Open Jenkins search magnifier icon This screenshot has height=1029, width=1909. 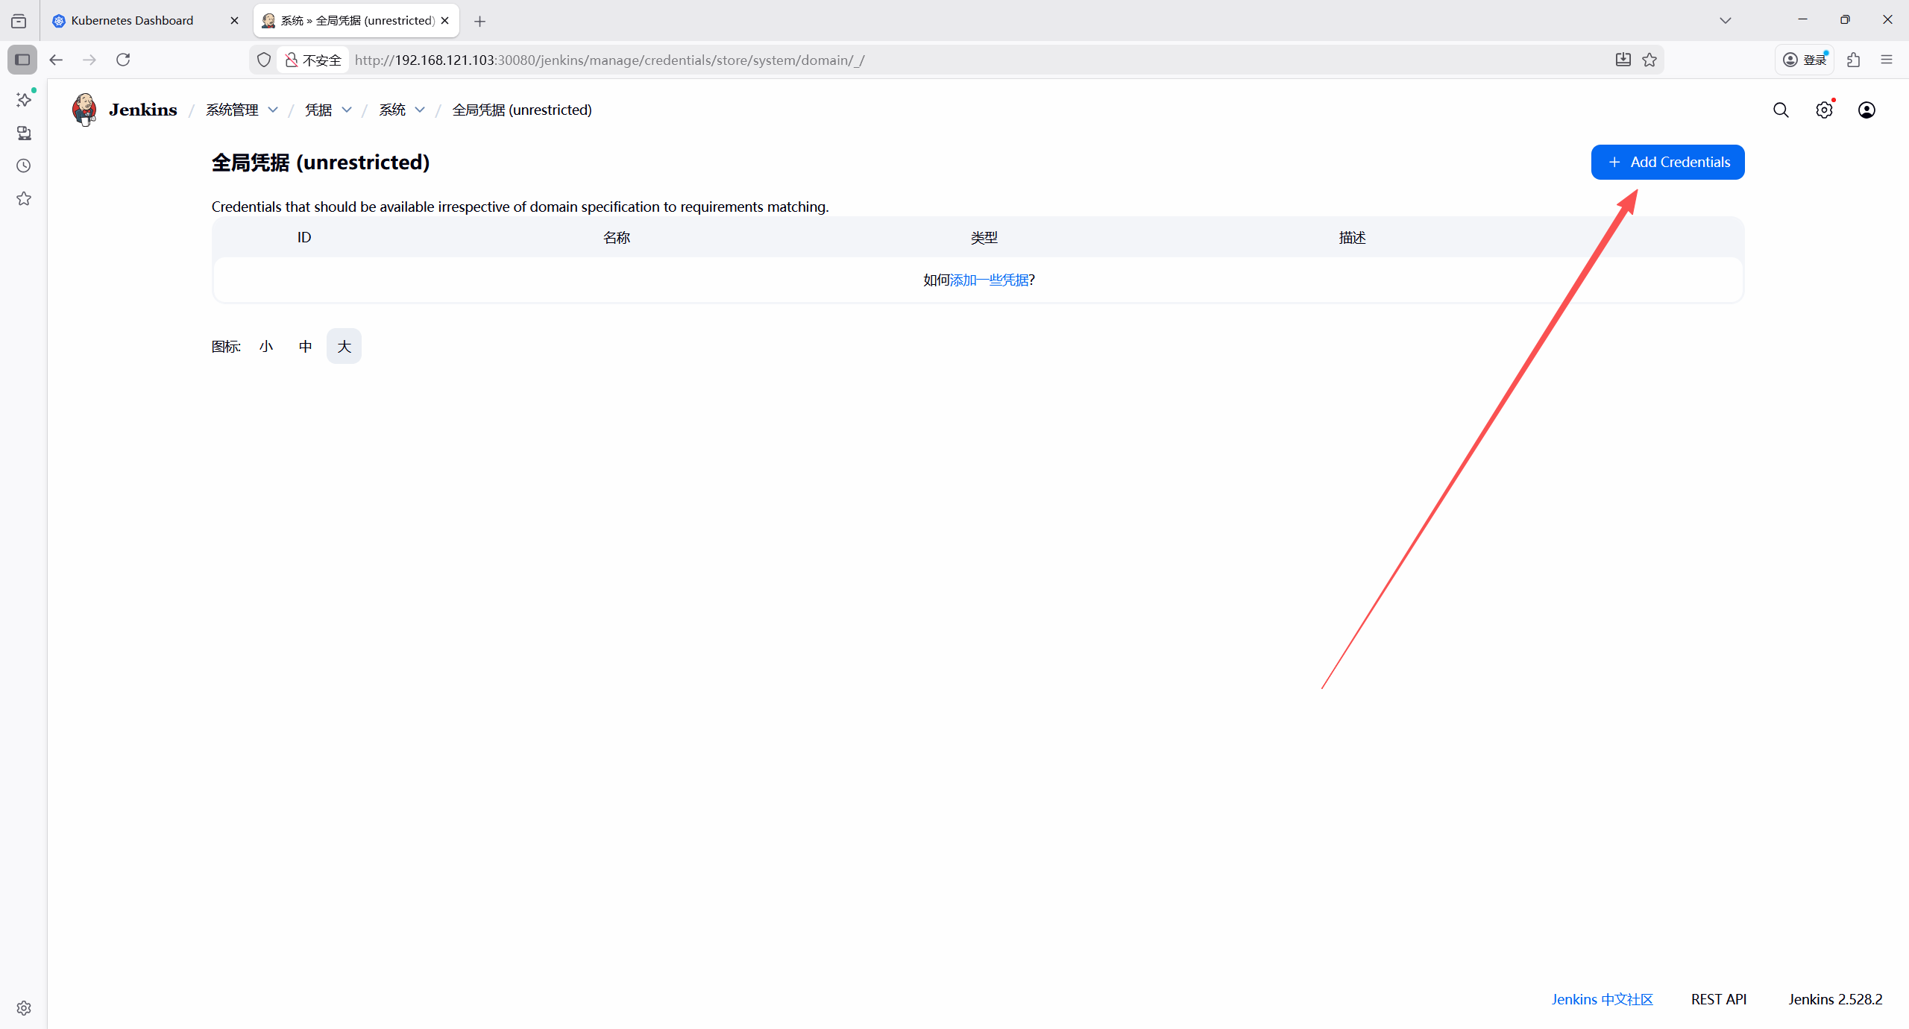coord(1781,110)
